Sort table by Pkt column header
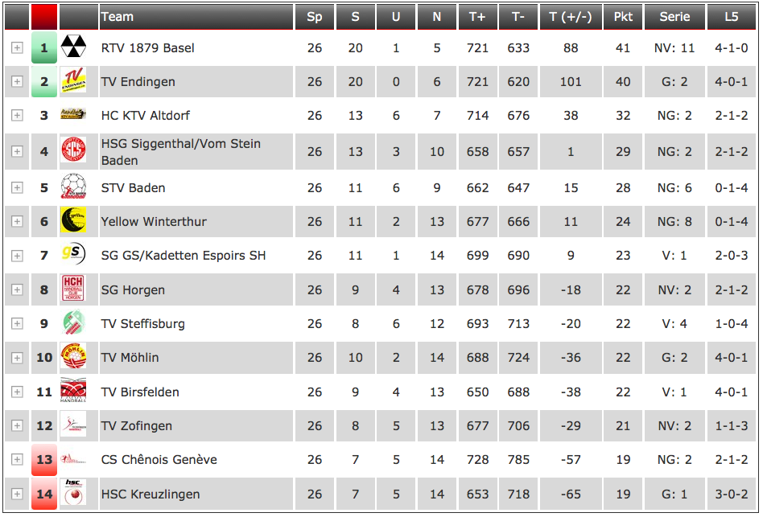 [623, 17]
